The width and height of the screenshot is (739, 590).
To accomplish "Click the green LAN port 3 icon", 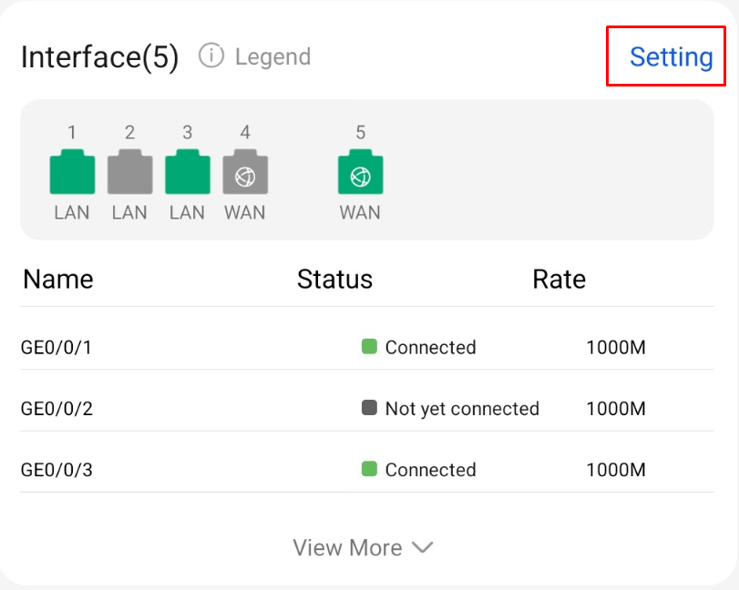I will (x=188, y=171).
